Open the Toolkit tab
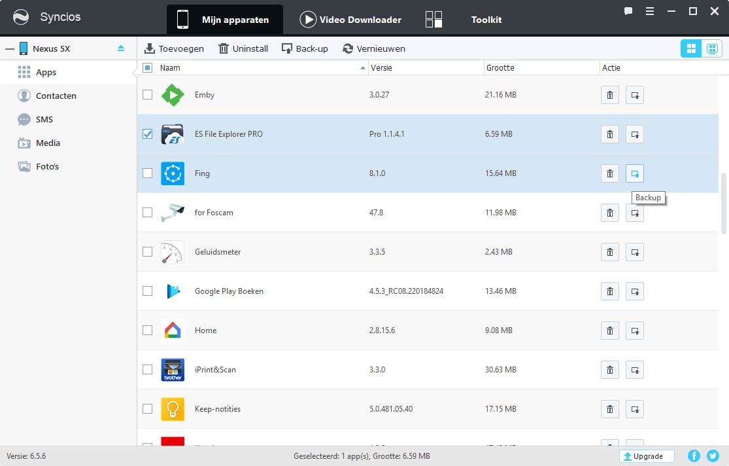Screen dimensions: 729x466 [x=486, y=20]
